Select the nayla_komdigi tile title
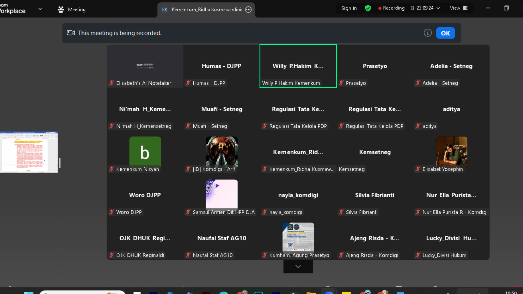The image size is (523, 294). pyautogui.click(x=298, y=195)
